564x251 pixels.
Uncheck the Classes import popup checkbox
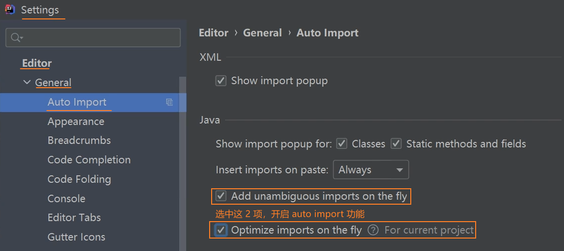click(x=342, y=144)
